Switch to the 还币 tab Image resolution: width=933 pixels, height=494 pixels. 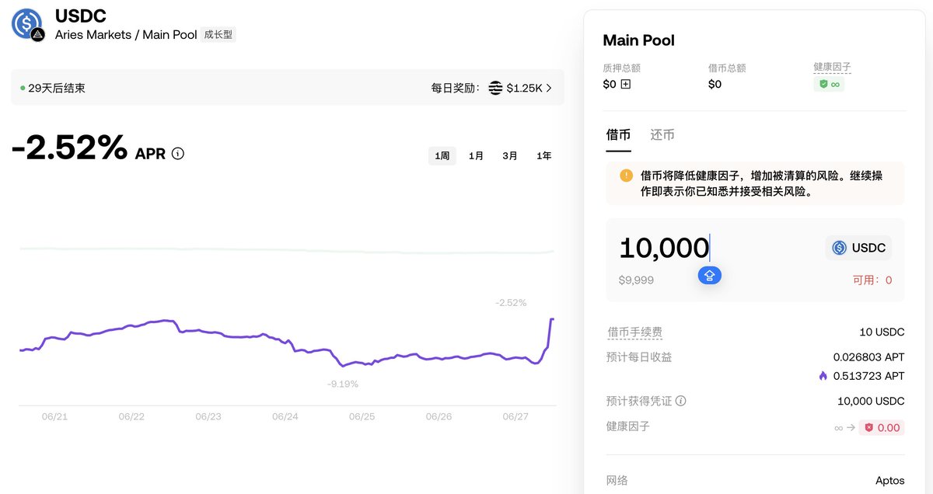coord(662,135)
